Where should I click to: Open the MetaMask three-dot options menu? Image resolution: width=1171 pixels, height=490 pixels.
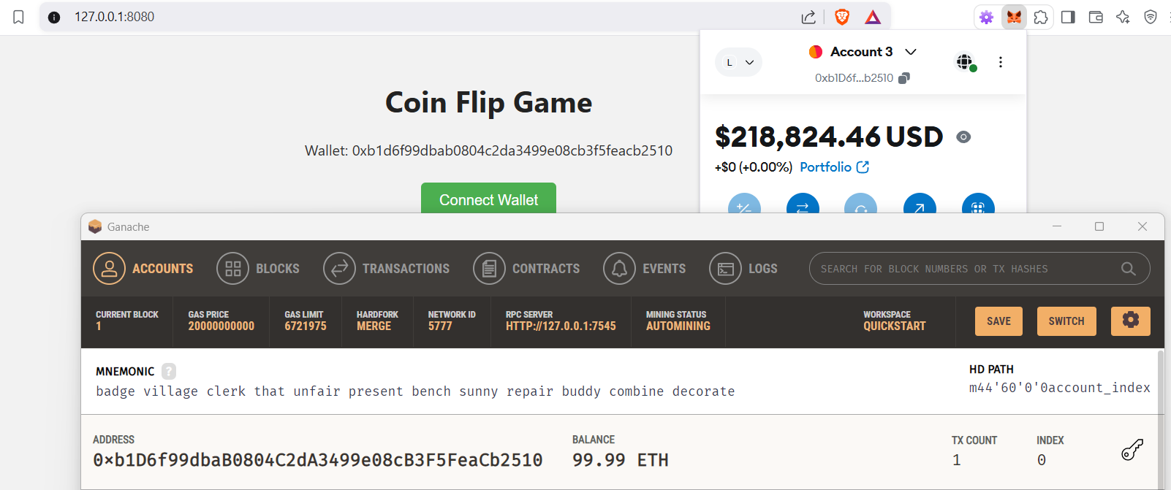pyautogui.click(x=1001, y=62)
